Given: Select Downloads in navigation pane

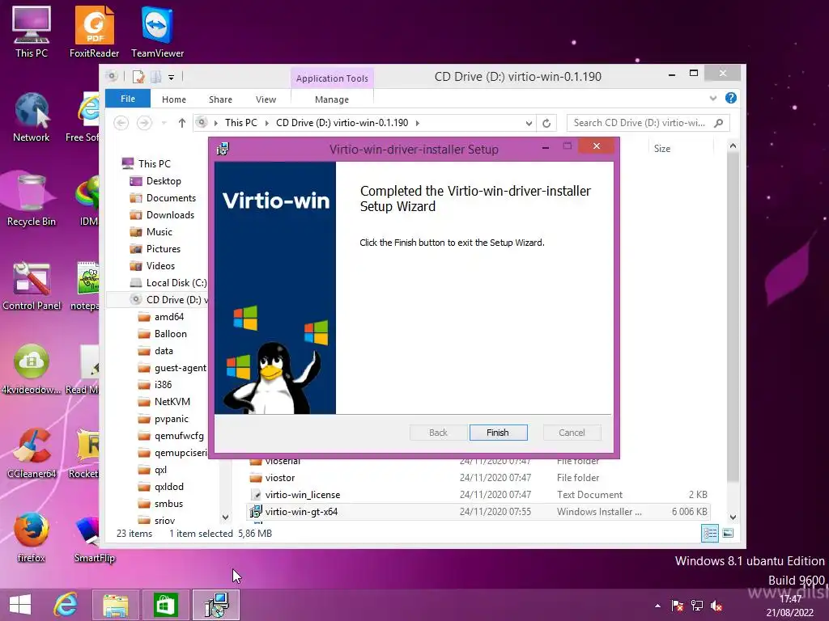Looking at the screenshot, I should pyautogui.click(x=170, y=215).
